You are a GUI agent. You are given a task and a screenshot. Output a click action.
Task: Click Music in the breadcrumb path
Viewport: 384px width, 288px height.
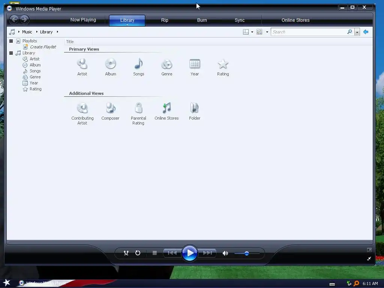pos(27,32)
